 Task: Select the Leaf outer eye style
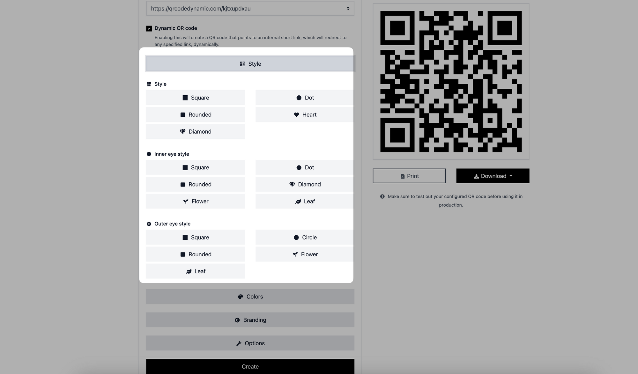tap(195, 271)
